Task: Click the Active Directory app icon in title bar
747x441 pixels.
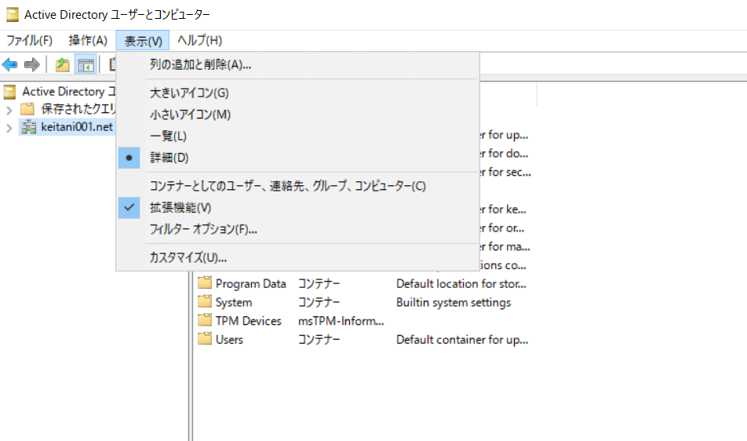Action: coord(13,15)
